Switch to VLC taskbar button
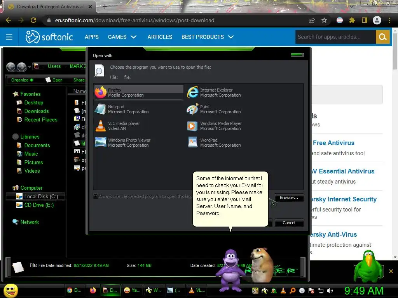Image resolution: width=398 pixels, height=298 pixels. [197, 290]
